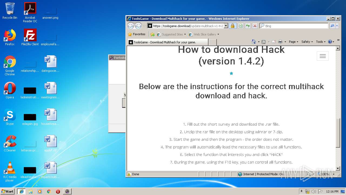Expand Web Slice Gallery dropdown
Image resolution: width=346 pixels, height=195 pixels.
tap(218, 34)
